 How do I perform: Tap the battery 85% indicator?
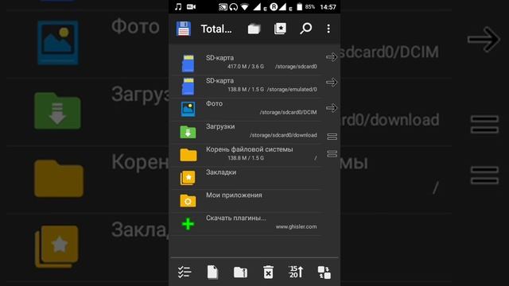click(305, 7)
